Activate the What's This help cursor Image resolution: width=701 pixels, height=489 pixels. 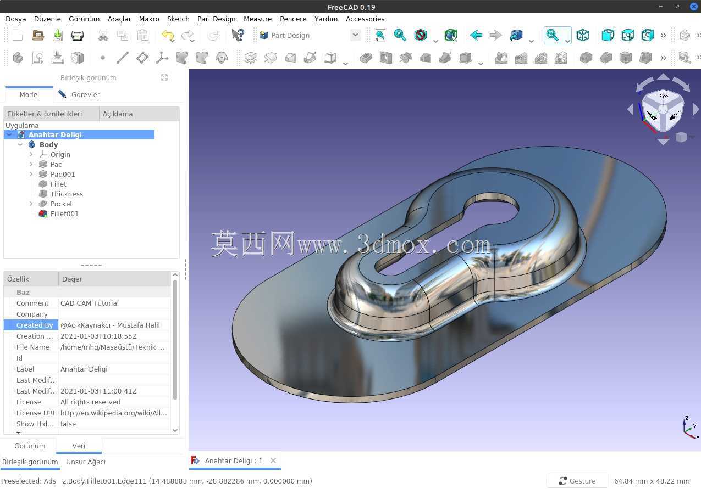[x=238, y=36]
